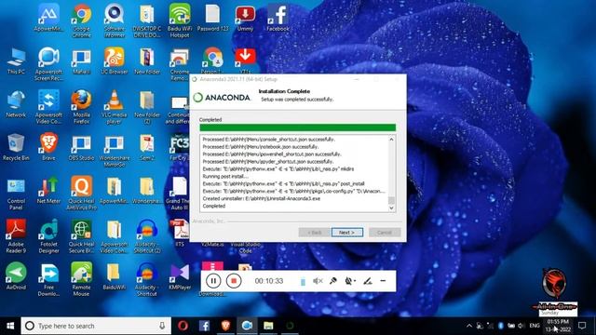Select Baidu WiFi Hotspot icon
596x335 pixels.
180,21
